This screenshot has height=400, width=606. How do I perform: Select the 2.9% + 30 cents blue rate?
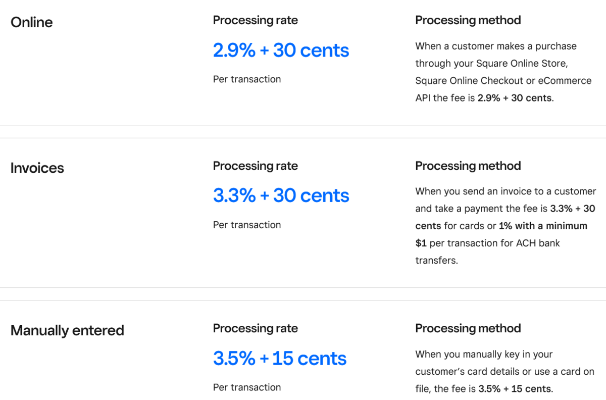[x=281, y=51]
